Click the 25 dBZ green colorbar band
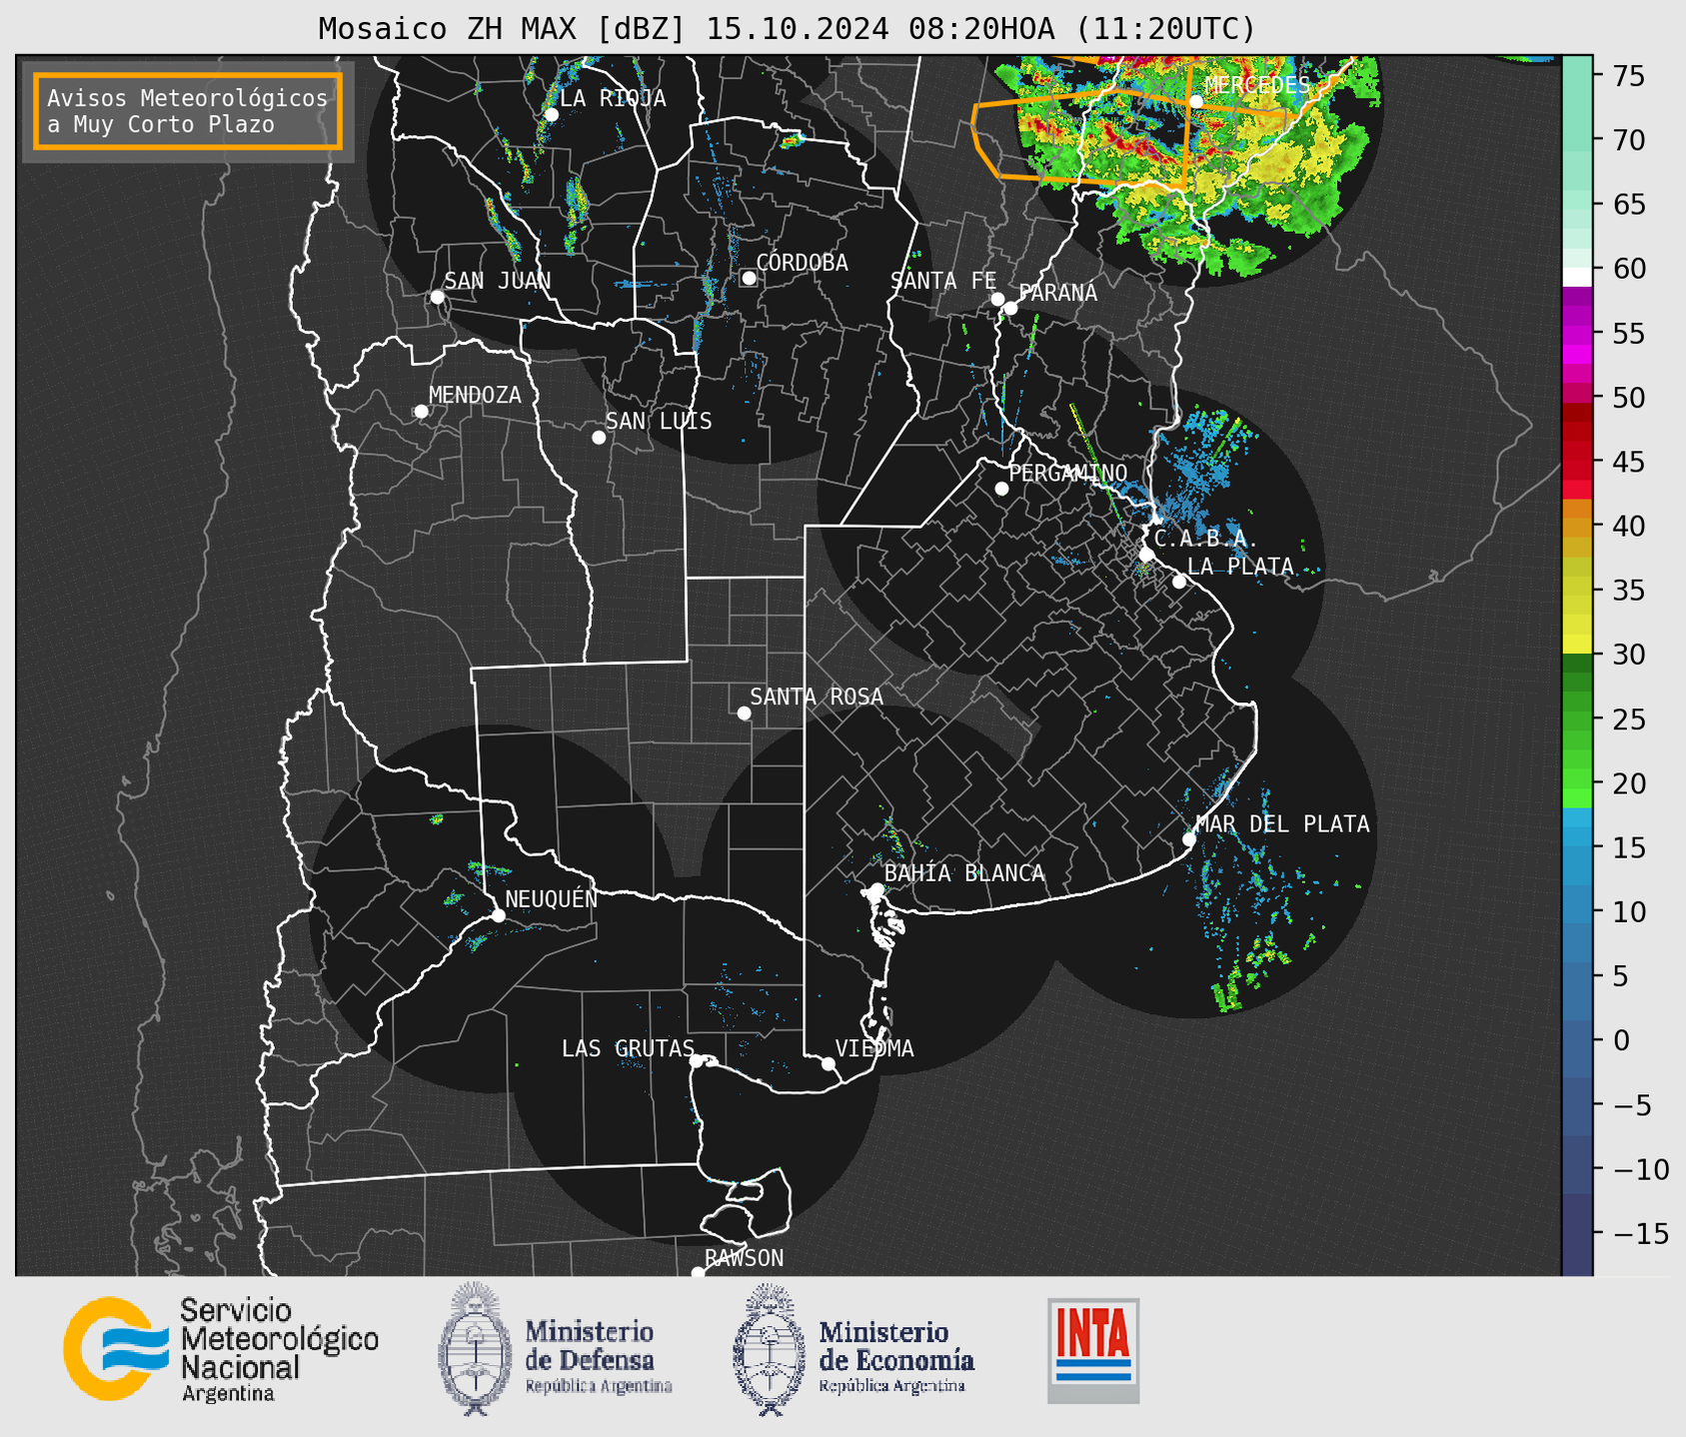This screenshot has width=1686, height=1437. 1576,718
